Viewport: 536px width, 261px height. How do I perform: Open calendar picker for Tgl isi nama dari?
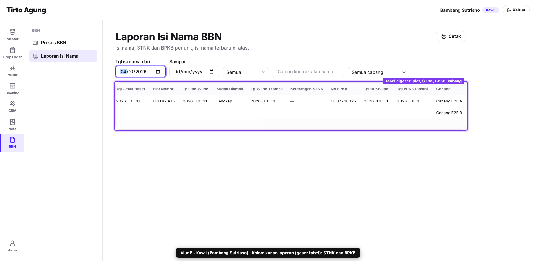pyautogui.click(x=158, y=72)
